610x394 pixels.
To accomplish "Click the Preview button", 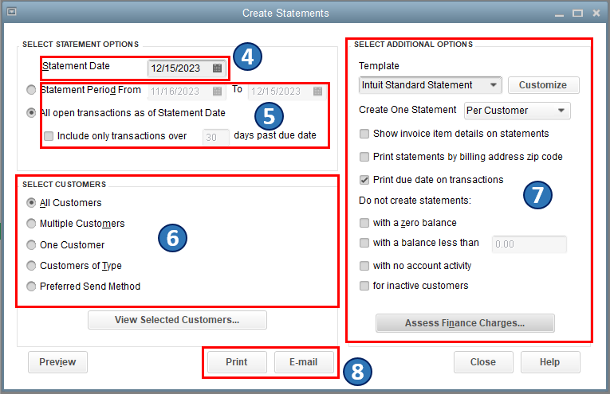I will [57, 362].
